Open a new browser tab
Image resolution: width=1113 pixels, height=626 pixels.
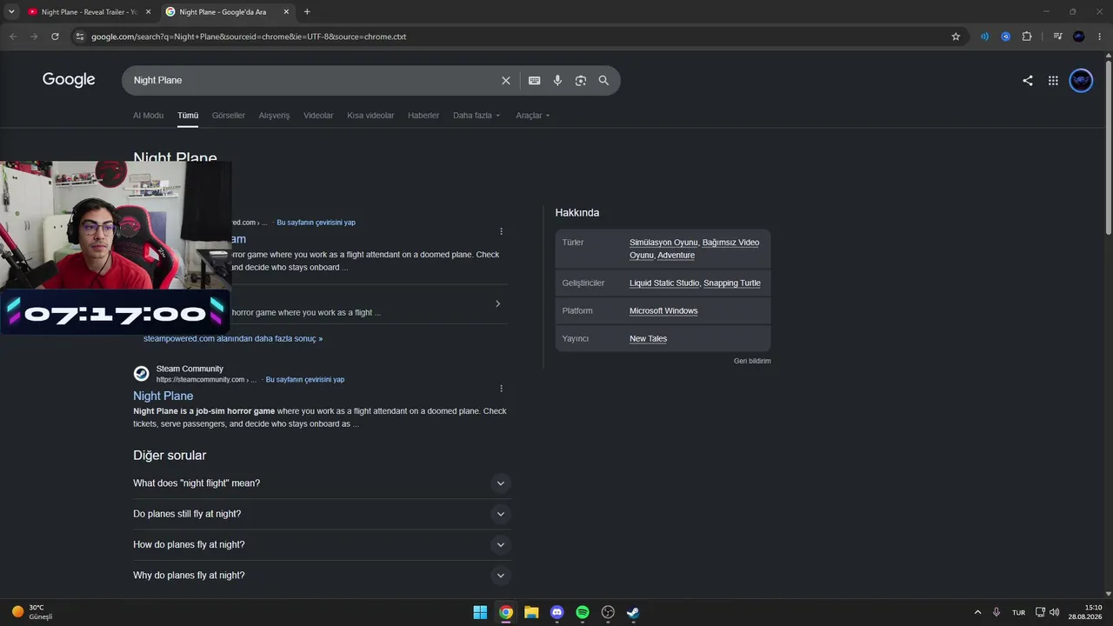(x=307, y=11)
